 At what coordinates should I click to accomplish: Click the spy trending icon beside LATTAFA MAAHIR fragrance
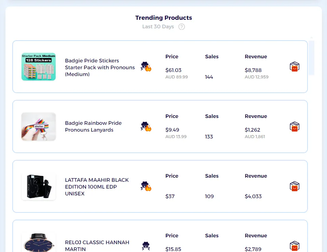click(x=146, y=186)
